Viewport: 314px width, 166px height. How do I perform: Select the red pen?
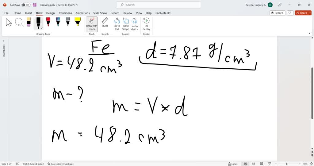tap(48, 22)
